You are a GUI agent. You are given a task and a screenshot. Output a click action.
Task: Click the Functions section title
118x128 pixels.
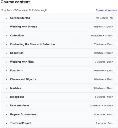click(16, 70)
